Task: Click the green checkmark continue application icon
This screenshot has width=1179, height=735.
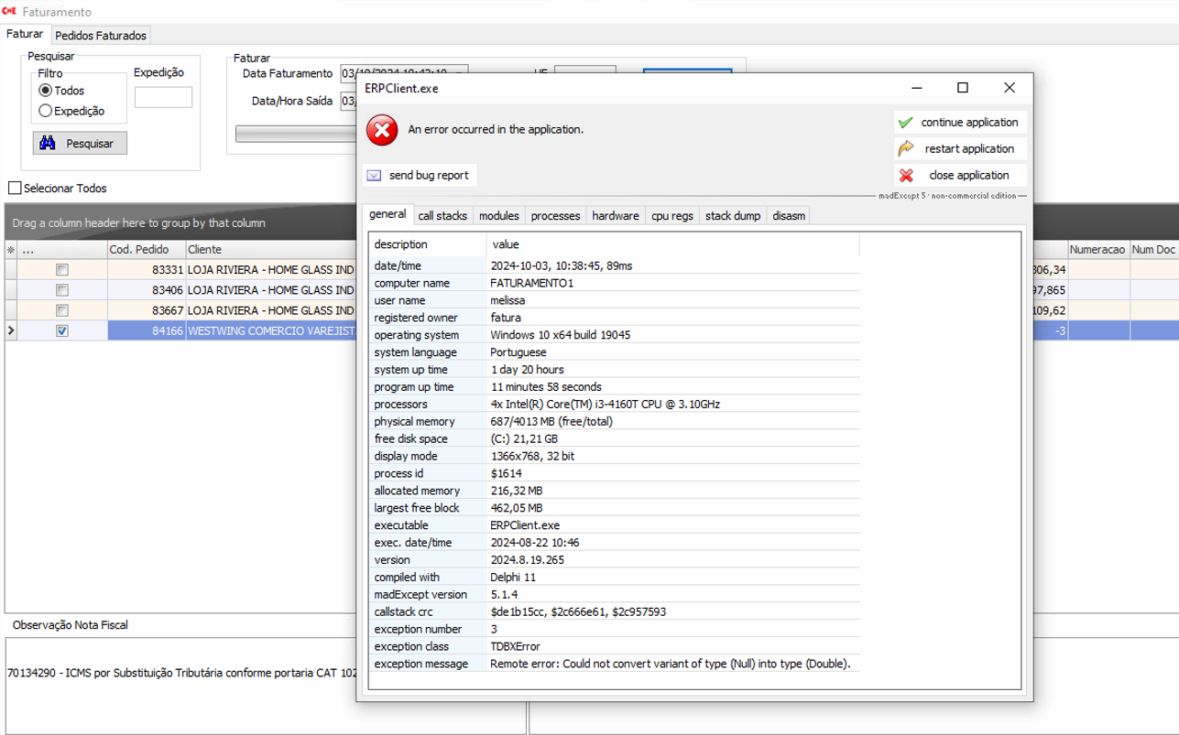Action: [x=906, y=123]
